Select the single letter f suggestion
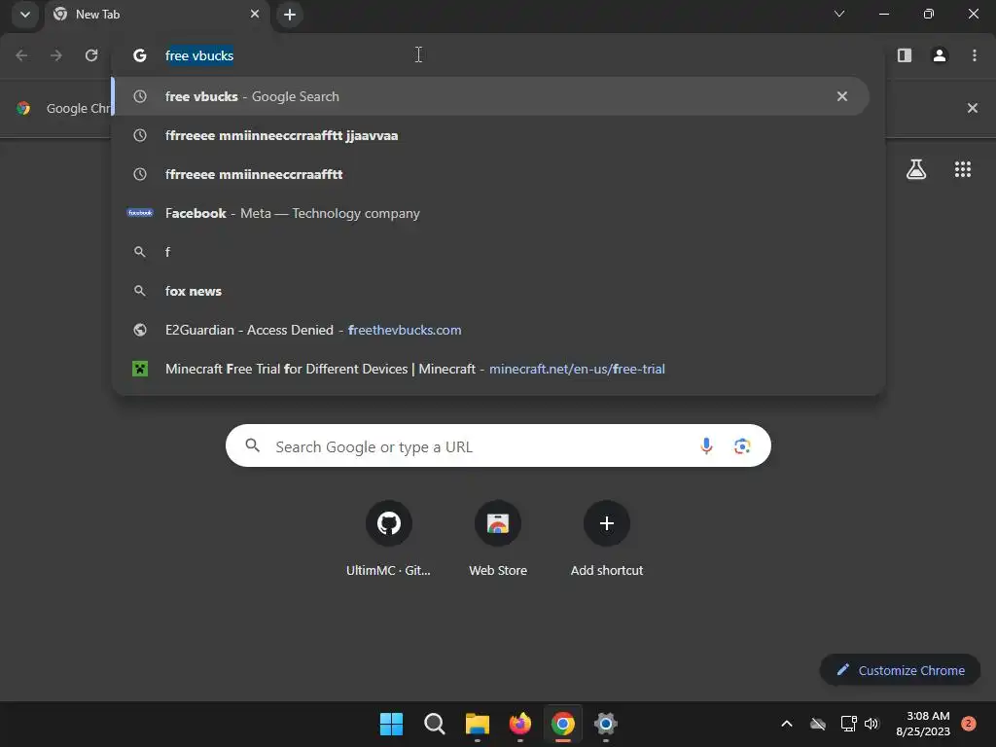996x747 pixels. click(x=498, y=252)
